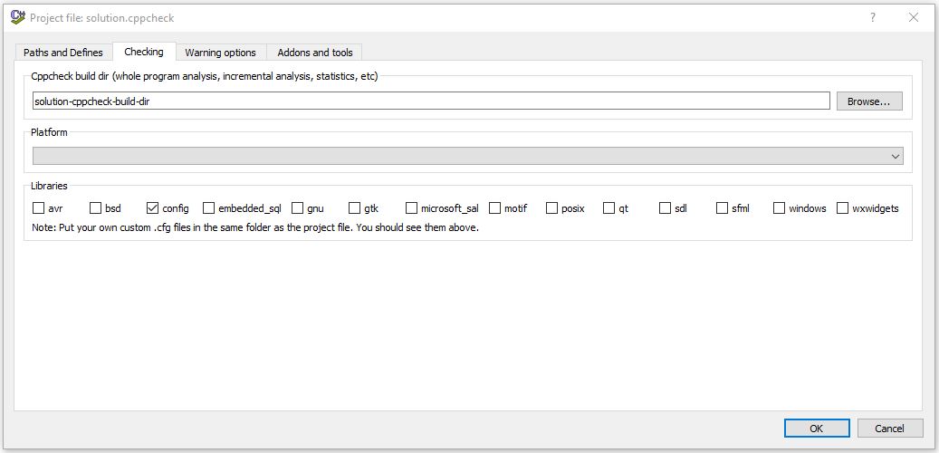Expand the Platform dropdown

(468, 156)
